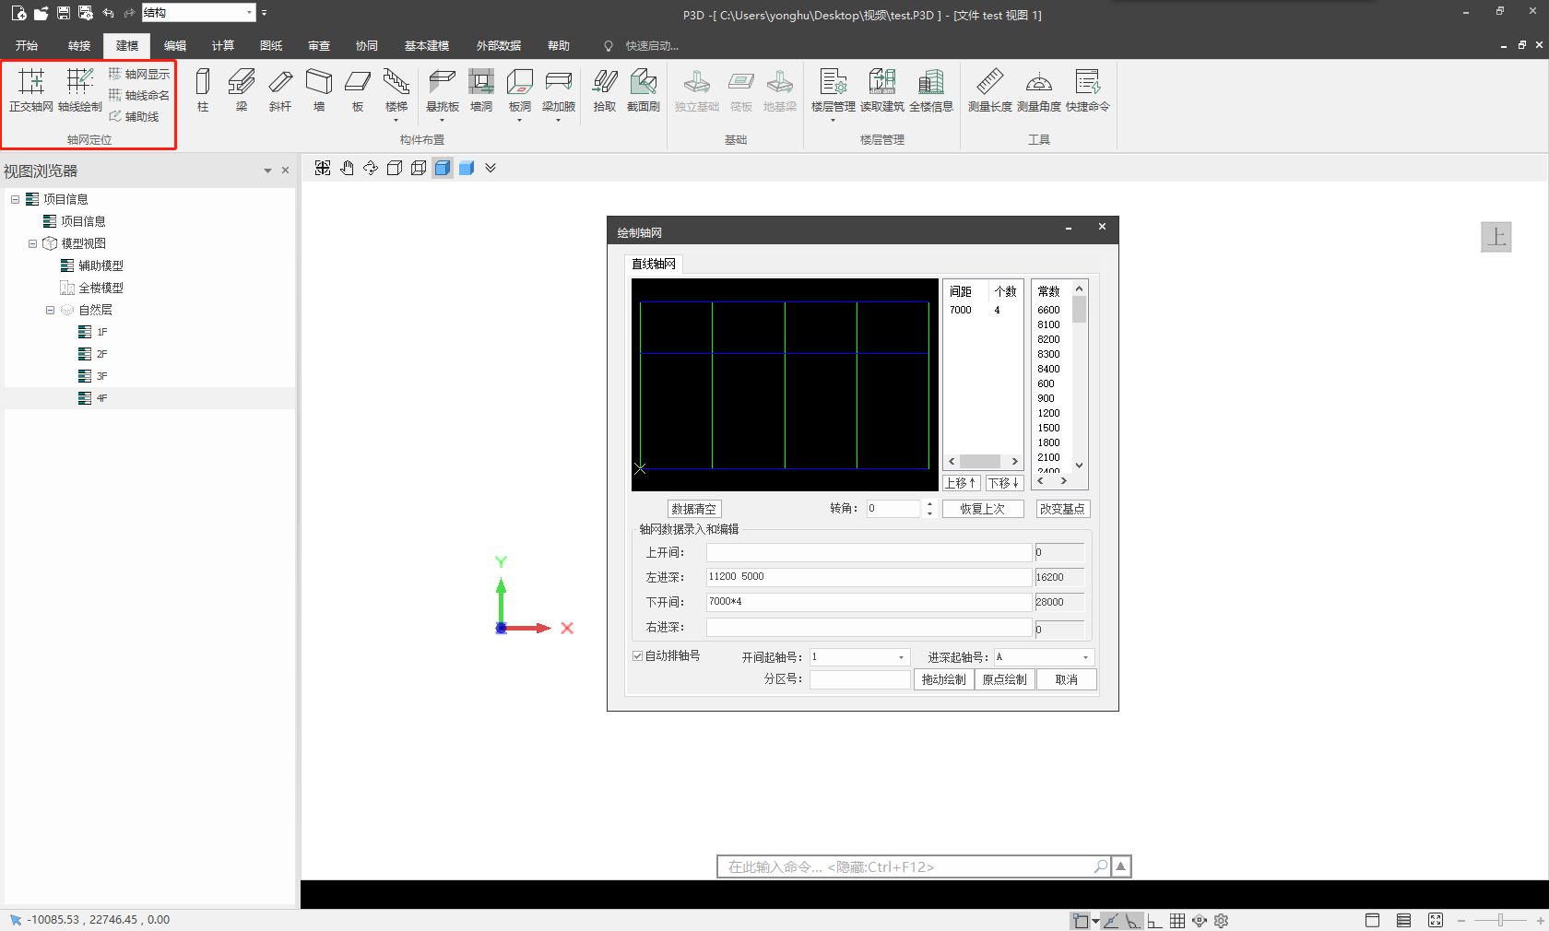Click the 原点绘制 button
Screen dimensions: 1549x931
pos(1004,679)
